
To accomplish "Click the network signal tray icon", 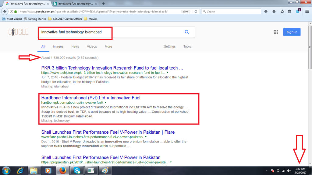I will [x=283, y=171].
